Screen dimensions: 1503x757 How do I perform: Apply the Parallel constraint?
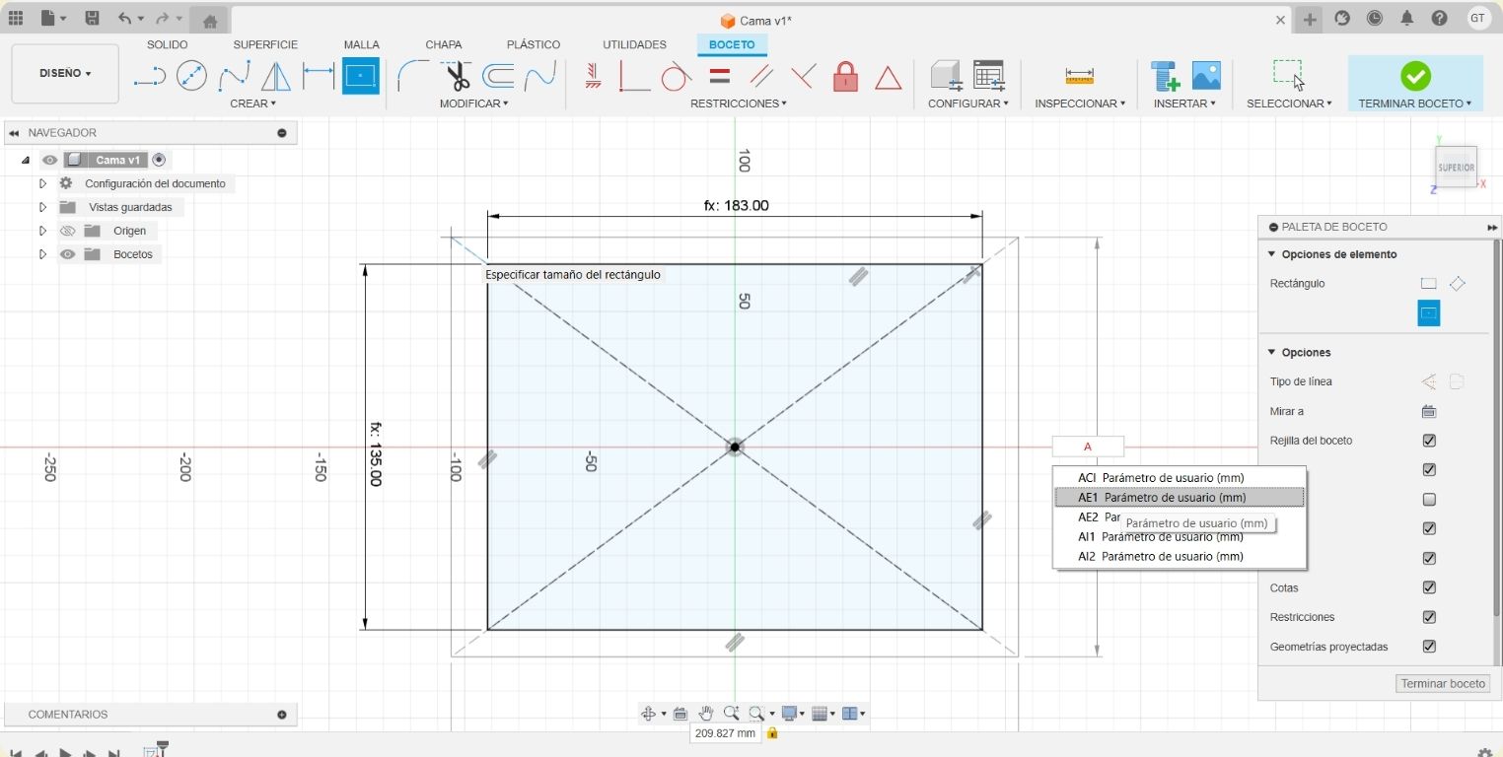tap(761, 76)
